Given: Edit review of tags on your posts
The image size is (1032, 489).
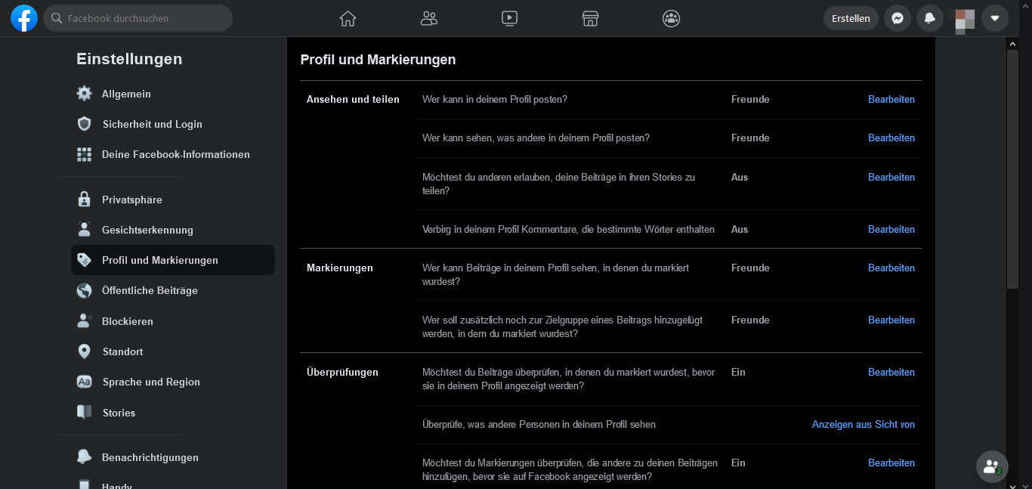Looking at the screenshot, I should pyautogui.click(x=891, y=463).
